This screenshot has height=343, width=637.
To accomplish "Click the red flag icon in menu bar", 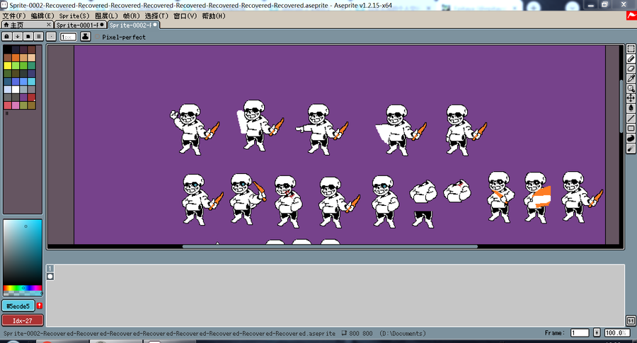I will click(632, 16).
